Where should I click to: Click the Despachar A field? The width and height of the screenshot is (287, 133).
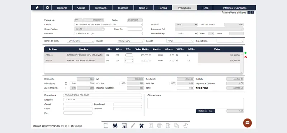coord(103,95)
